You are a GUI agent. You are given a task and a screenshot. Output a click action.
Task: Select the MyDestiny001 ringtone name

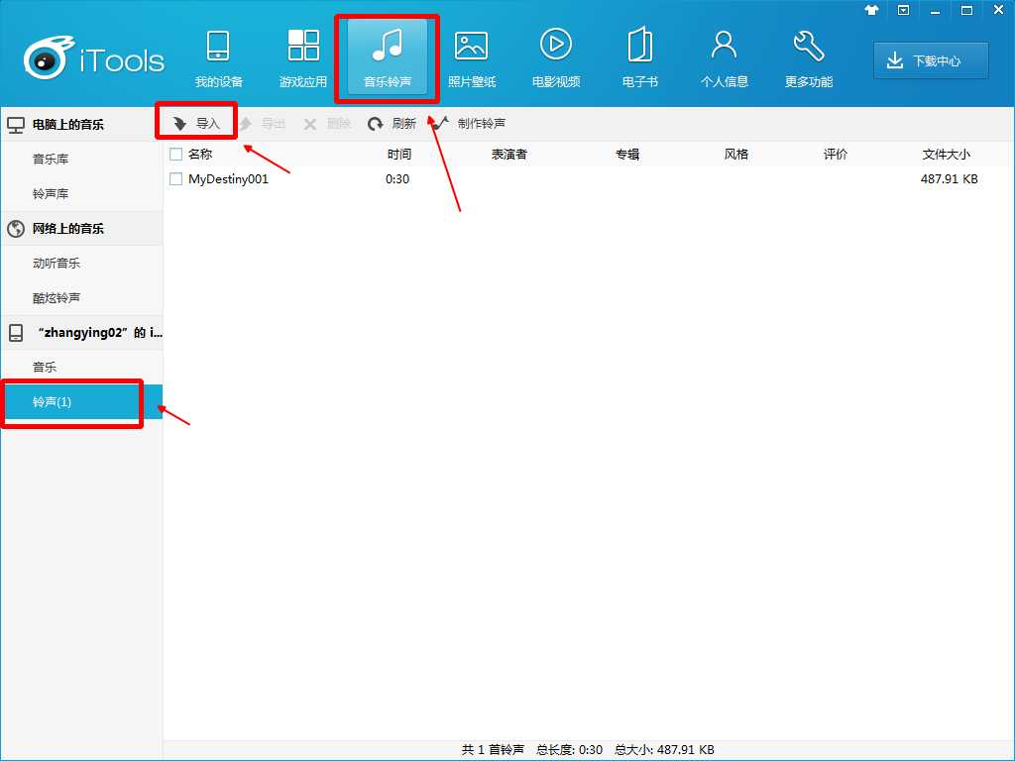(228, 178)
